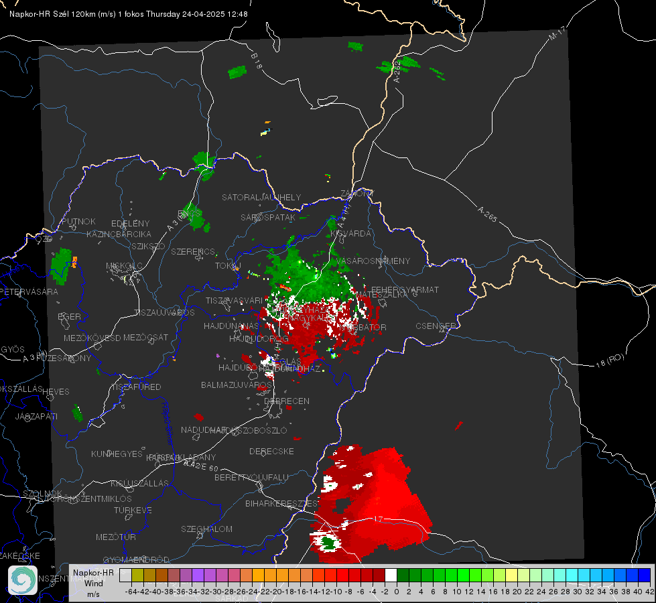Select the VÁSÁROSNAMÉNY town label

point(373,261)
